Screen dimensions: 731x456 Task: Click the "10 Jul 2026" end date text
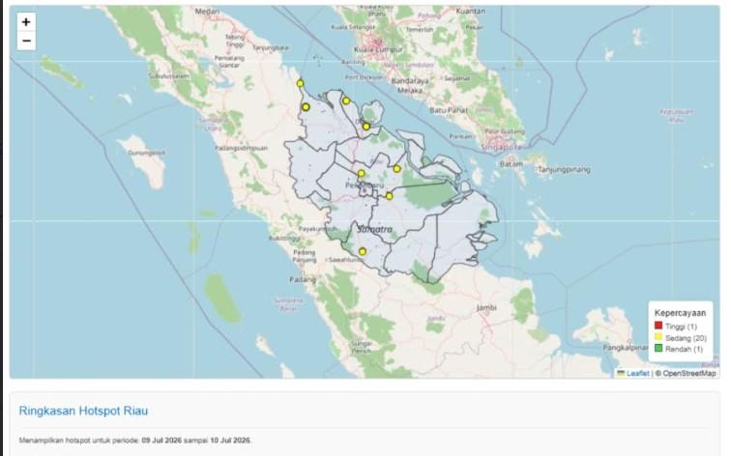click(x=230, y=441)
